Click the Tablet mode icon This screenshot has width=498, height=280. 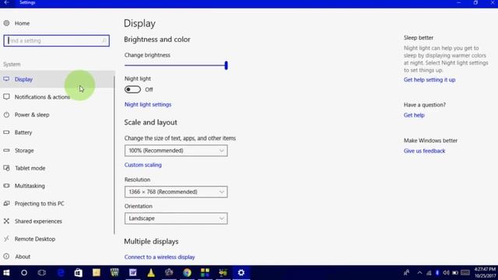click(x=6, y=168)
